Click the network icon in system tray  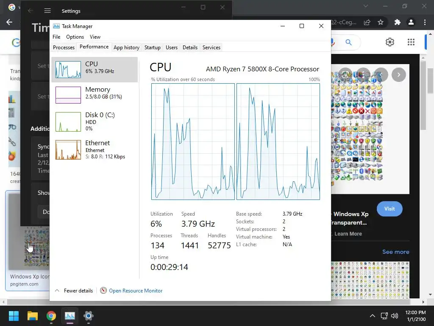click(384, 316)
